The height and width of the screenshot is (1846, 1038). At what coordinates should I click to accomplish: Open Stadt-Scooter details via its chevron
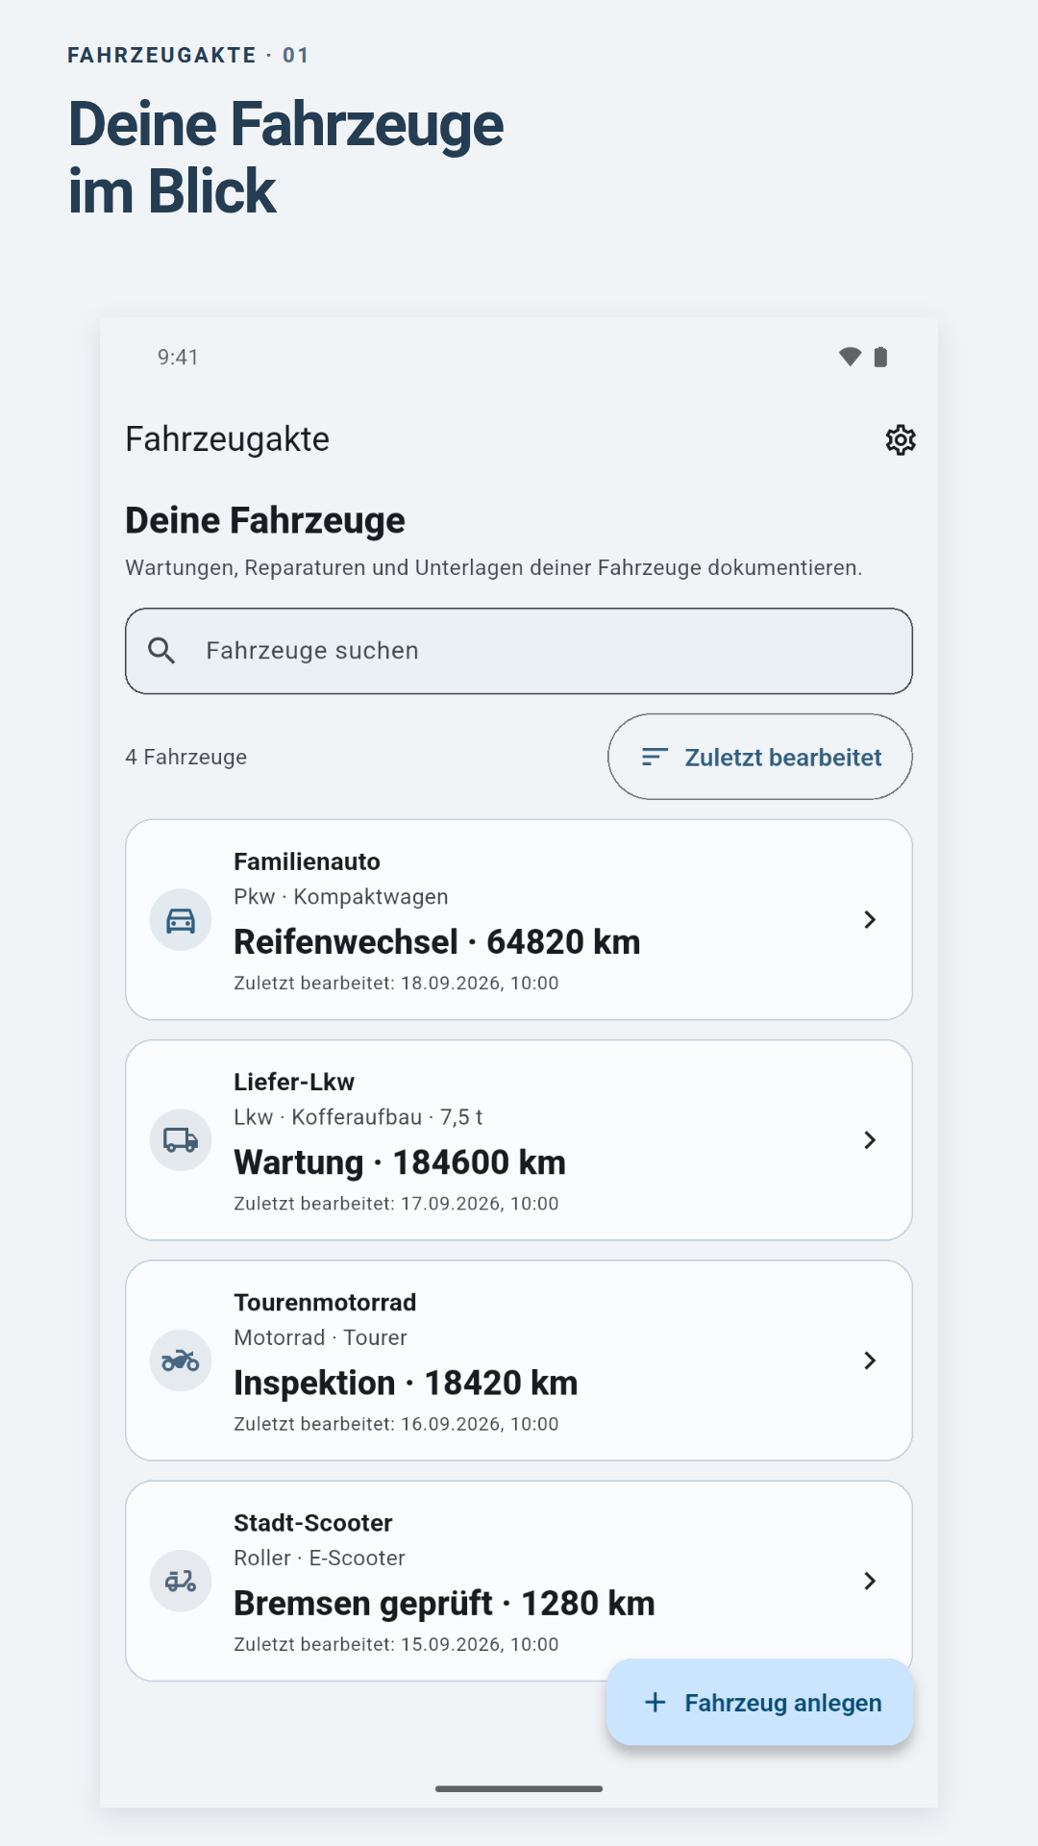coord(870,1581)
